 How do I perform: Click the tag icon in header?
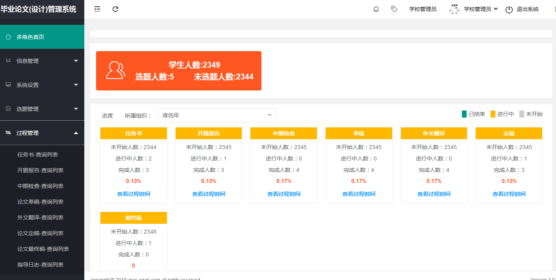coord(394,9)
